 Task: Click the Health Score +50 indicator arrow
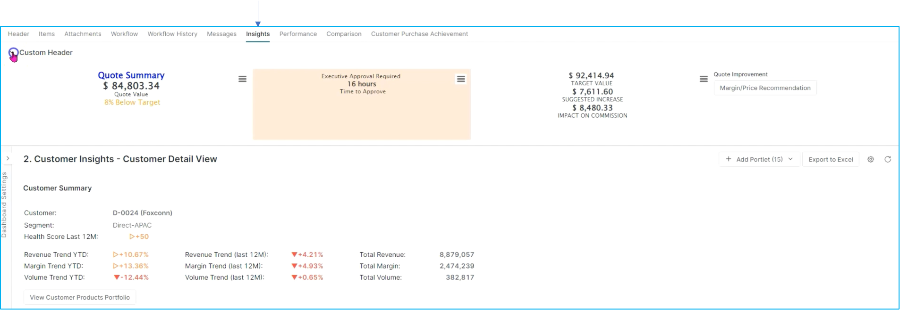pos(132,237)
